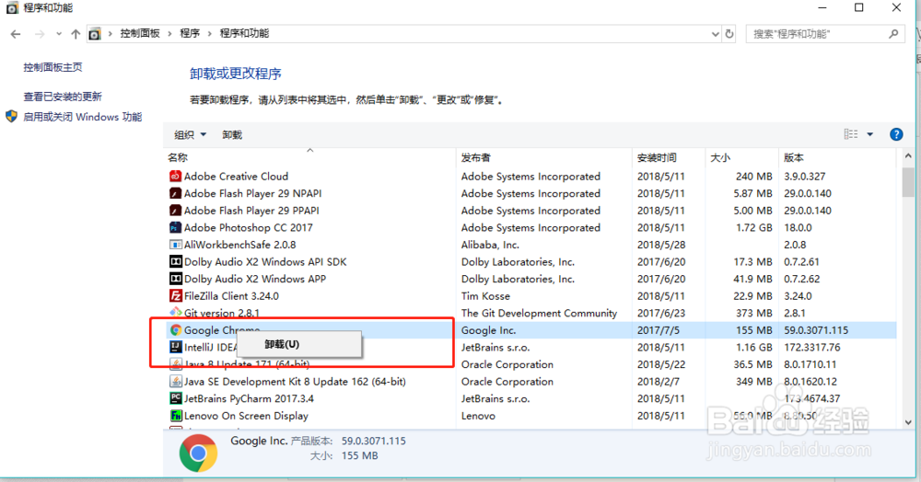Open the 组织 dropdown menu
This screenshot has height=482, width=921.
pos(191,135)
